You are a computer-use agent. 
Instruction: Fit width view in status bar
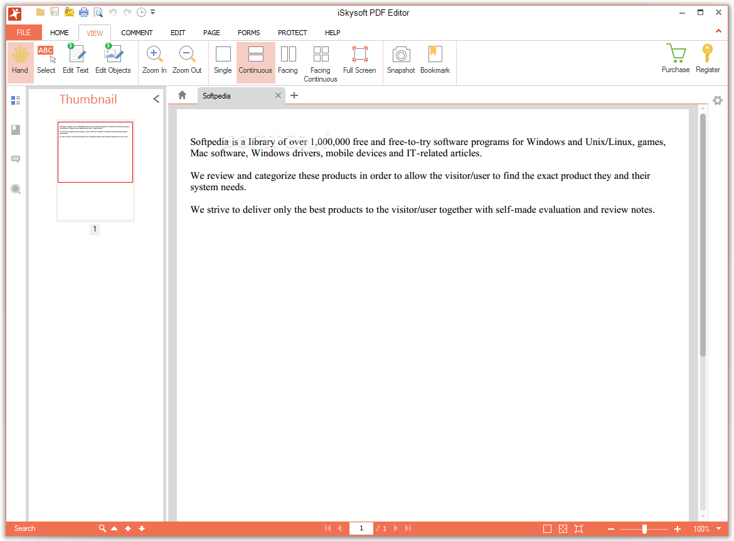click(578, 529)
